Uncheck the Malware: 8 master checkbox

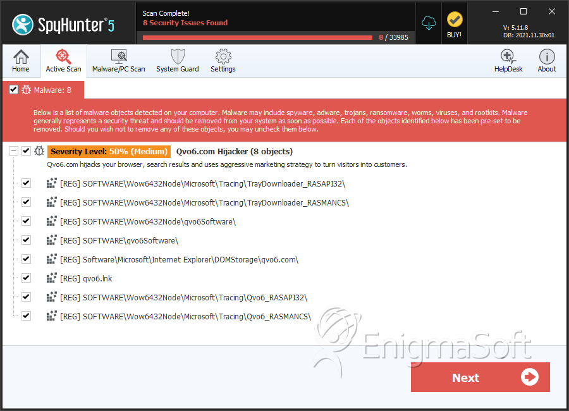point(13,90)
